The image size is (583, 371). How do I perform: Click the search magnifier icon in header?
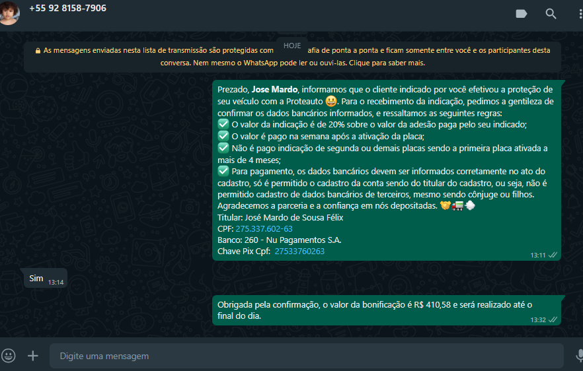(551, 14)
